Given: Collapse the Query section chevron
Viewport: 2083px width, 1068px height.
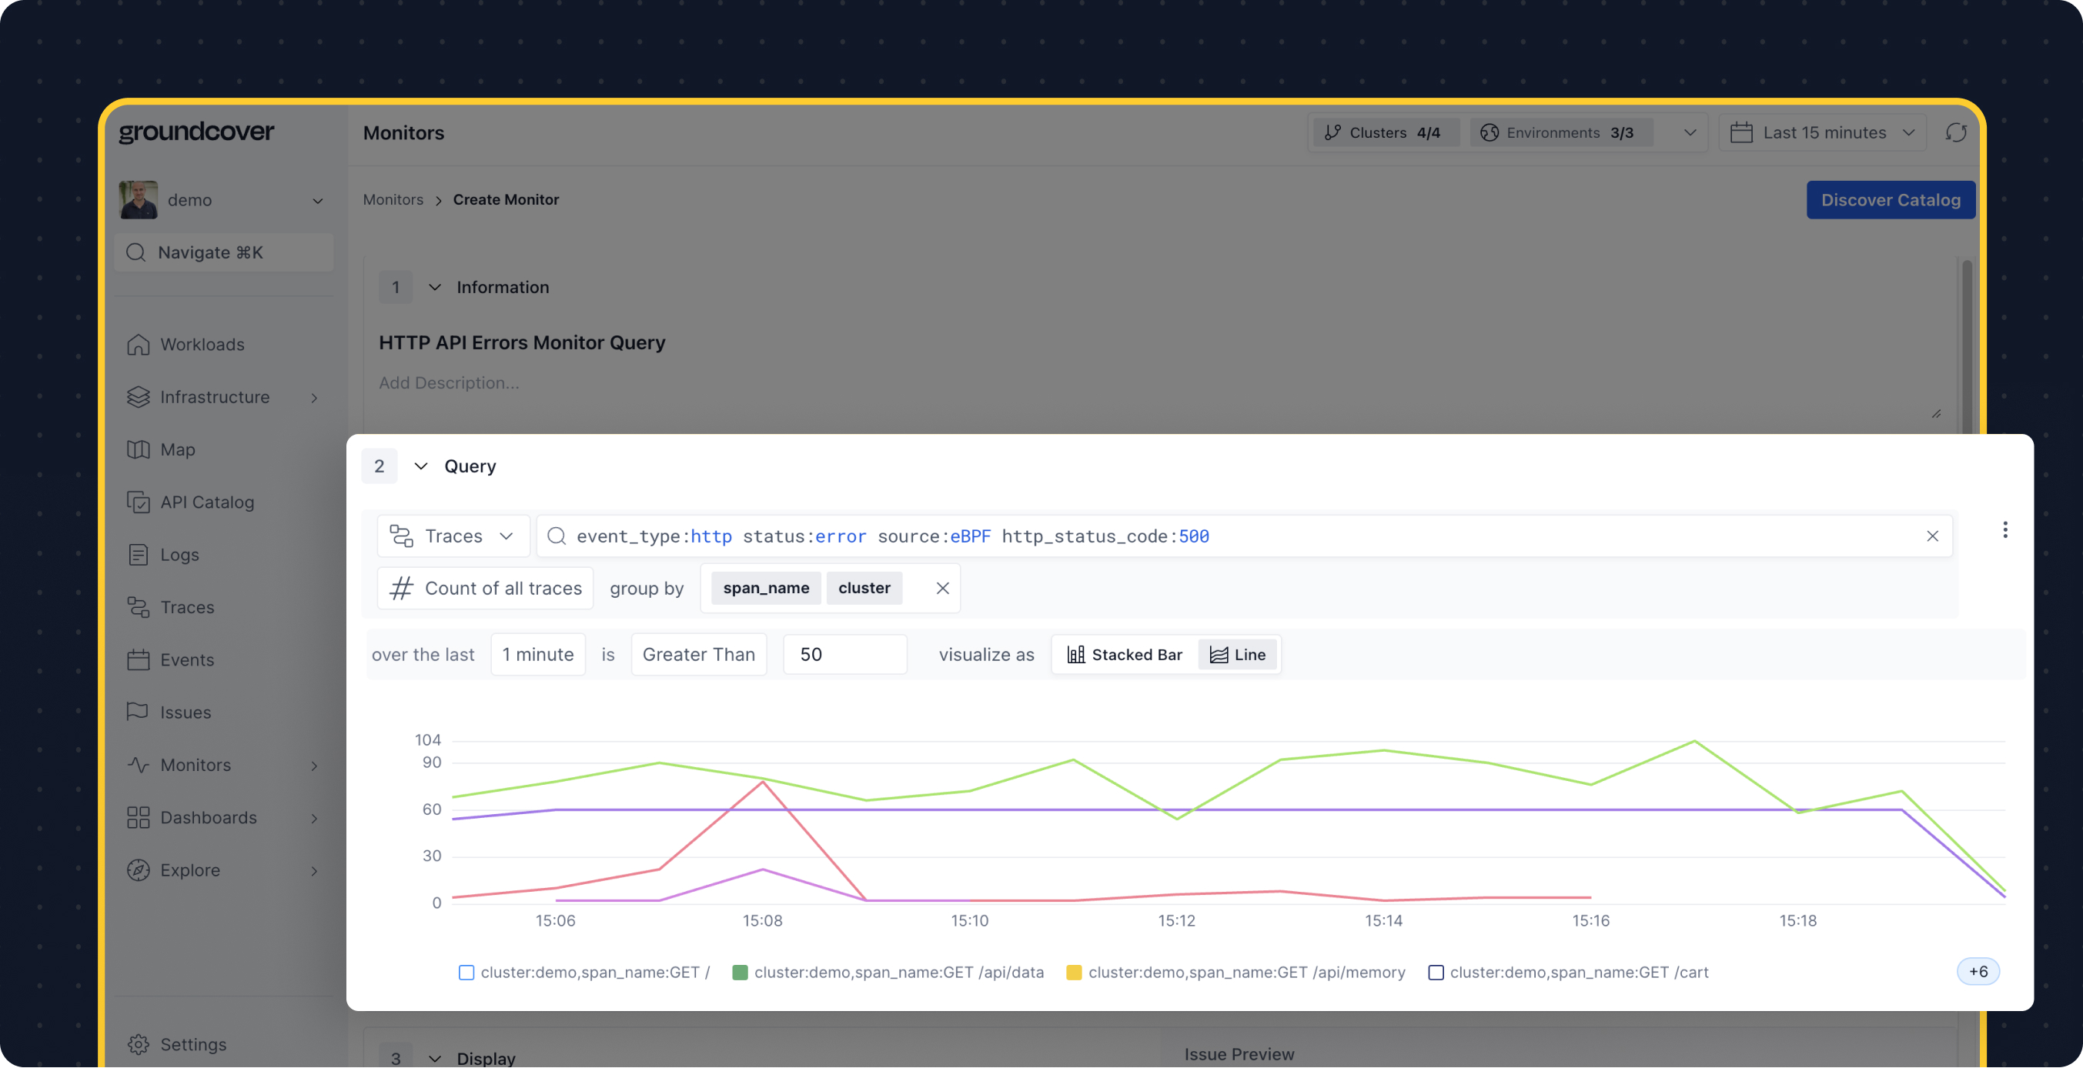Looking at the screenshot, I should 420,466.
